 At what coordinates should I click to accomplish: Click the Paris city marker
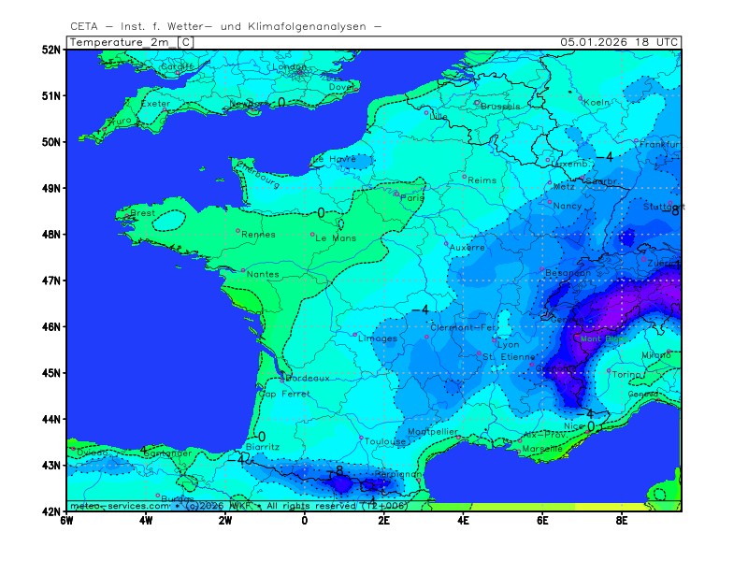[396, 194]
